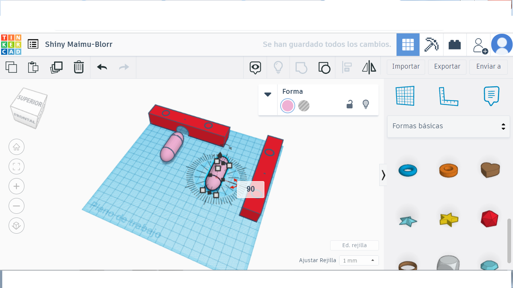Pick the brown heart shape
Viewport: 513px width, 288px height.
[490, 169]
